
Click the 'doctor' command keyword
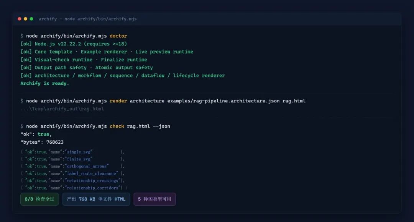[x=118, y=36]
